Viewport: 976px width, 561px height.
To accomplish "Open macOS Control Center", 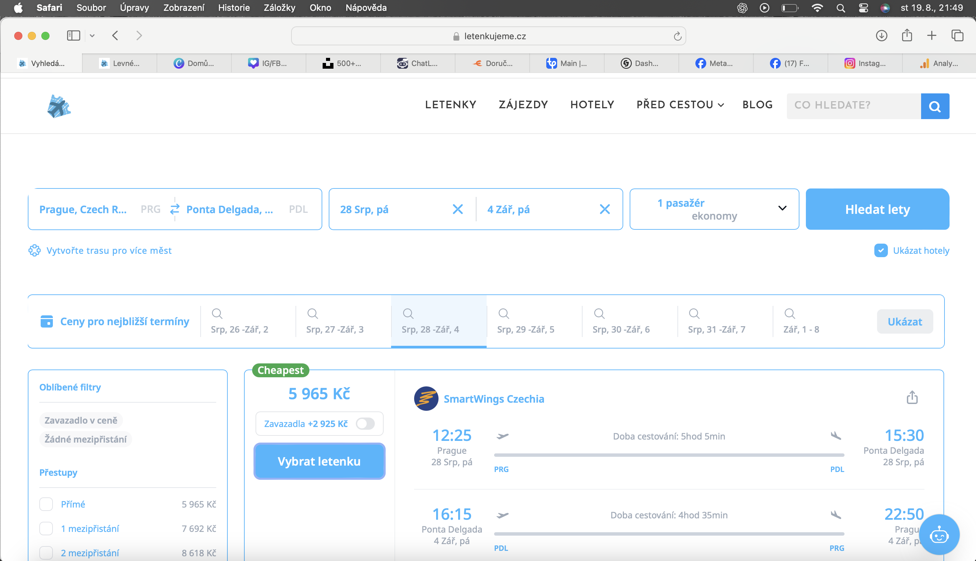I will 863,8.
